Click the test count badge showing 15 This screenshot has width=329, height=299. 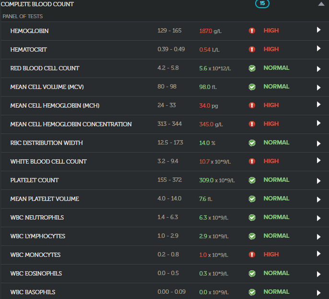[262, 4]
